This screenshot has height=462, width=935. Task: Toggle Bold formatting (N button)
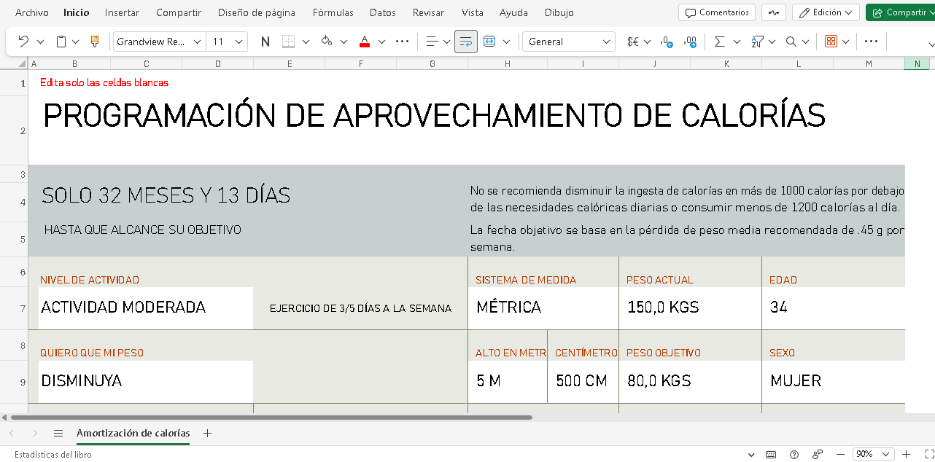tap(265, 42)
